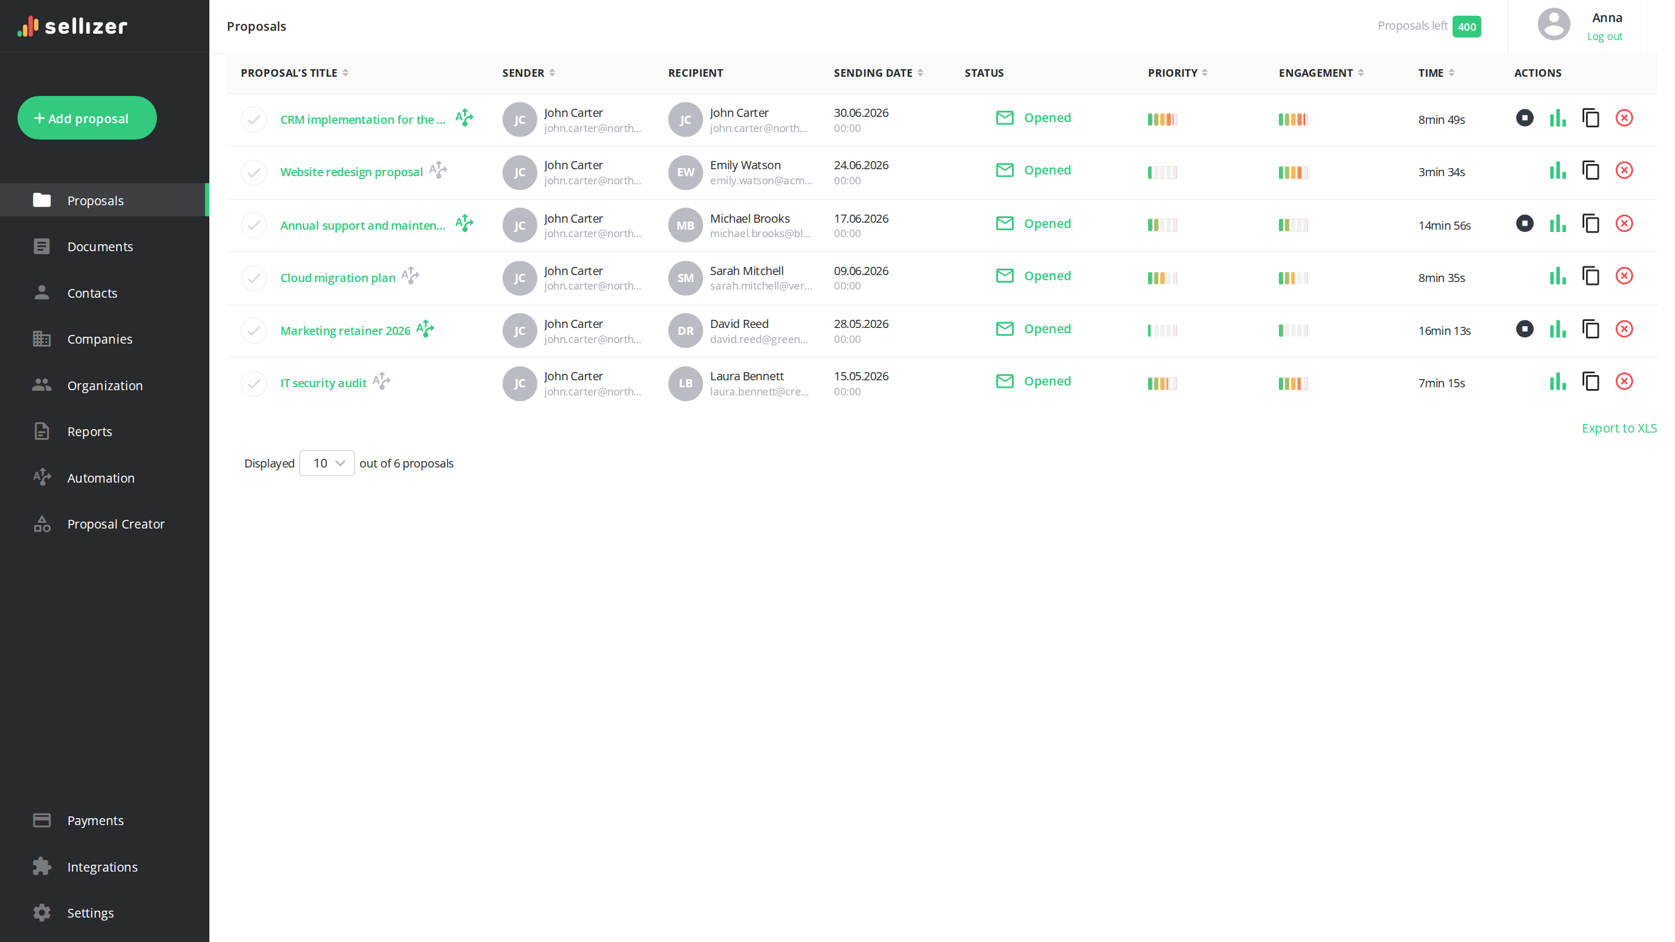Sort by Proposal's Title column arrows
Image resolution: width=1675 pixels, height=942 pixels.
(x=346, y=73)
